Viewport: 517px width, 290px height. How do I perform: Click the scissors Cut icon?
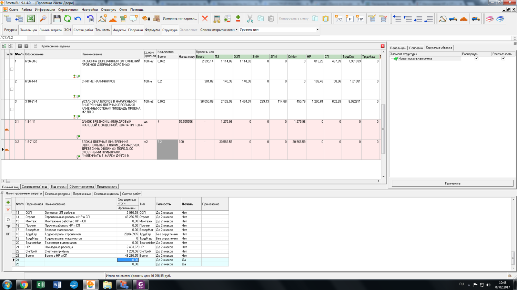pyautogui.click(x=250, y=19)
